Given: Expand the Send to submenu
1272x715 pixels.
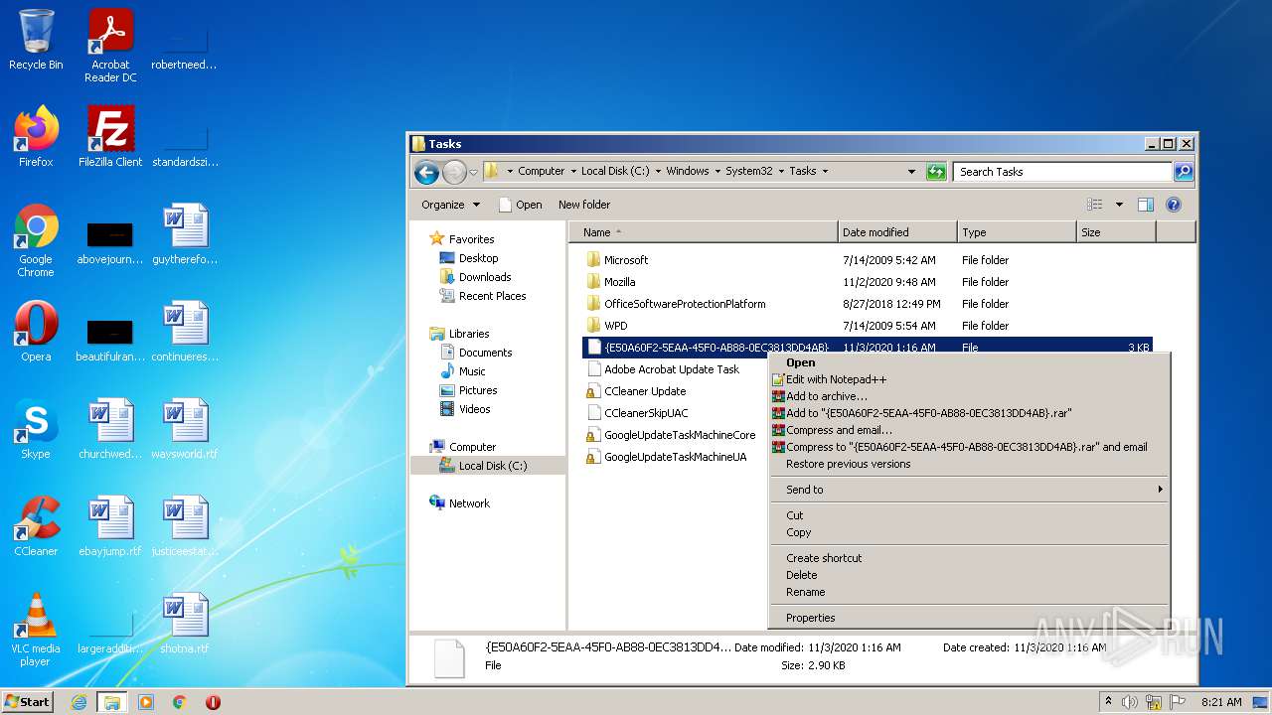Looking at the screenshot, I should (x=970, y=490).
